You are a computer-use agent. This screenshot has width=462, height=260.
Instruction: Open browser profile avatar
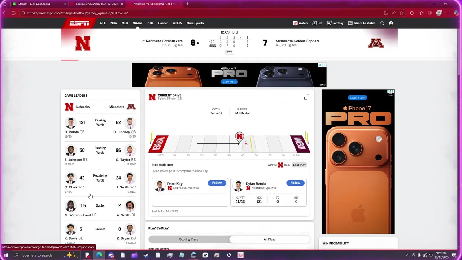click(x=439, y=13)
